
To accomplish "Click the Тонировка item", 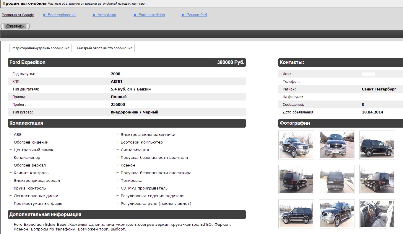I will click(131, 181).
